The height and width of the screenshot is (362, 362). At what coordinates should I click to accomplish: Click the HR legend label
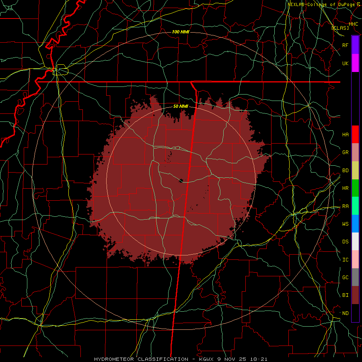pos(346,188)
